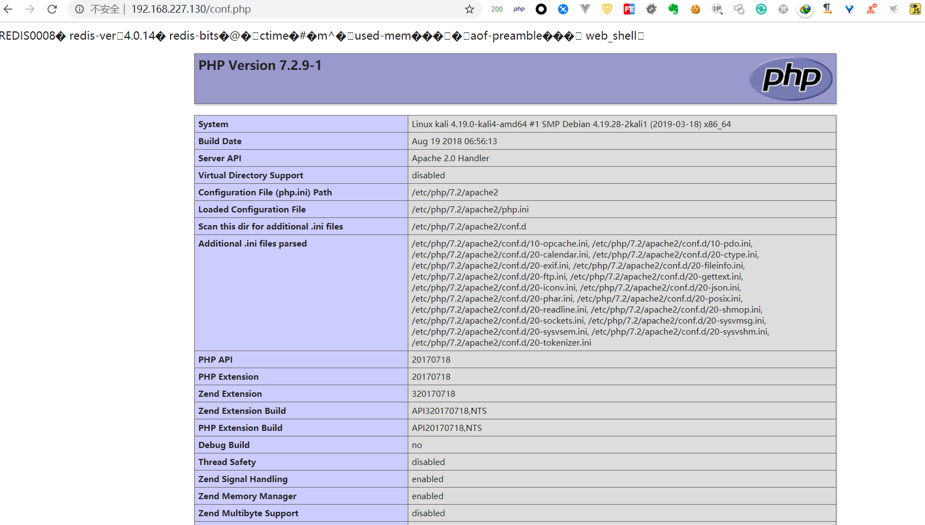Click 'PHP Extension Build' label
The image size is (925, 525).
240,428
